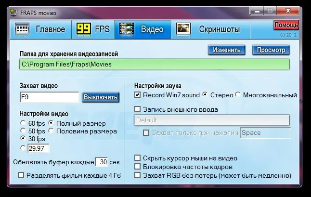Click the FRAPS title bar app icon
311x197 pixels.
[x=13, y=13]
